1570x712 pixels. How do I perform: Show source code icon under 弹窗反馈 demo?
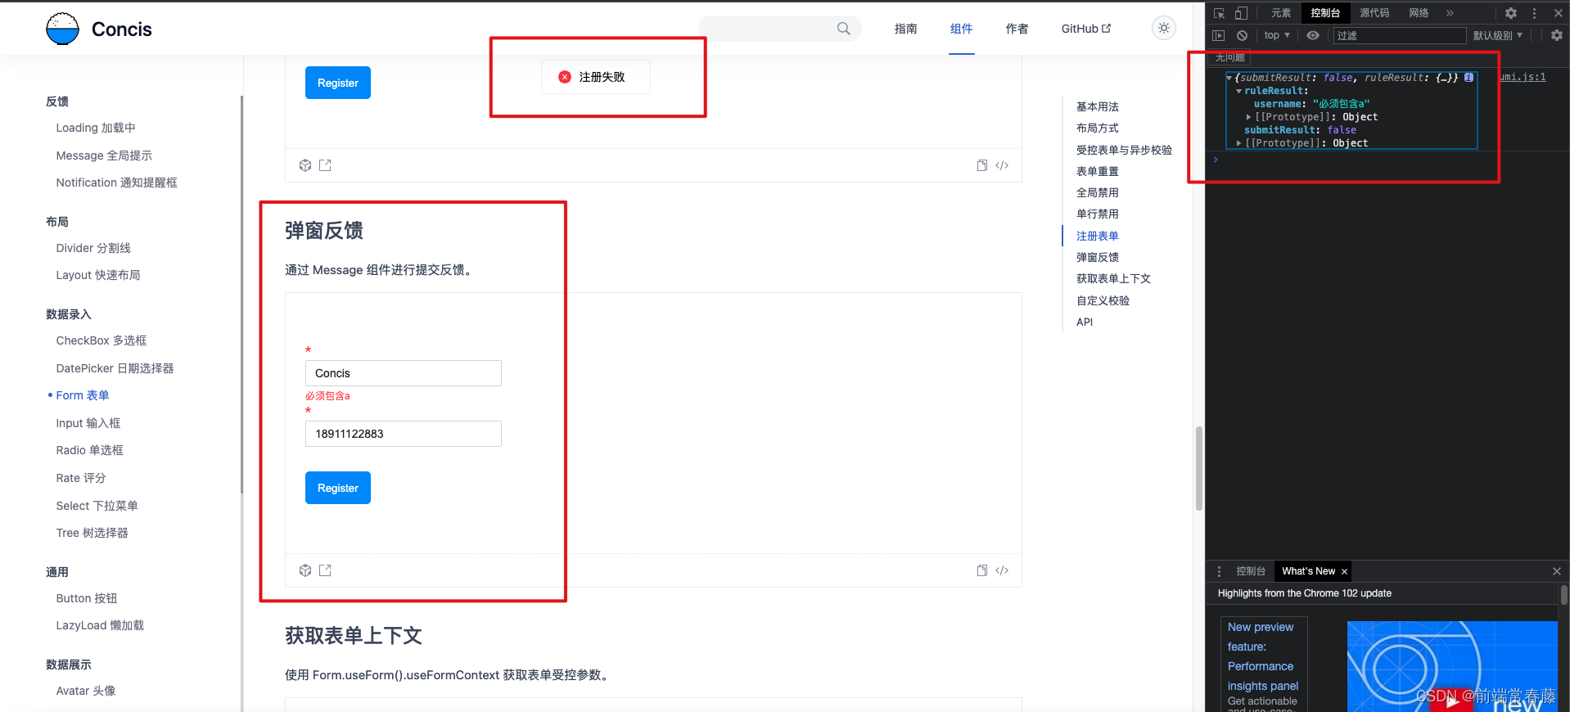[1002, 570]
